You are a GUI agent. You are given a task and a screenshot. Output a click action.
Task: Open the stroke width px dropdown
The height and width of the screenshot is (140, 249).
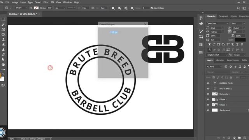tap(64, 8)
